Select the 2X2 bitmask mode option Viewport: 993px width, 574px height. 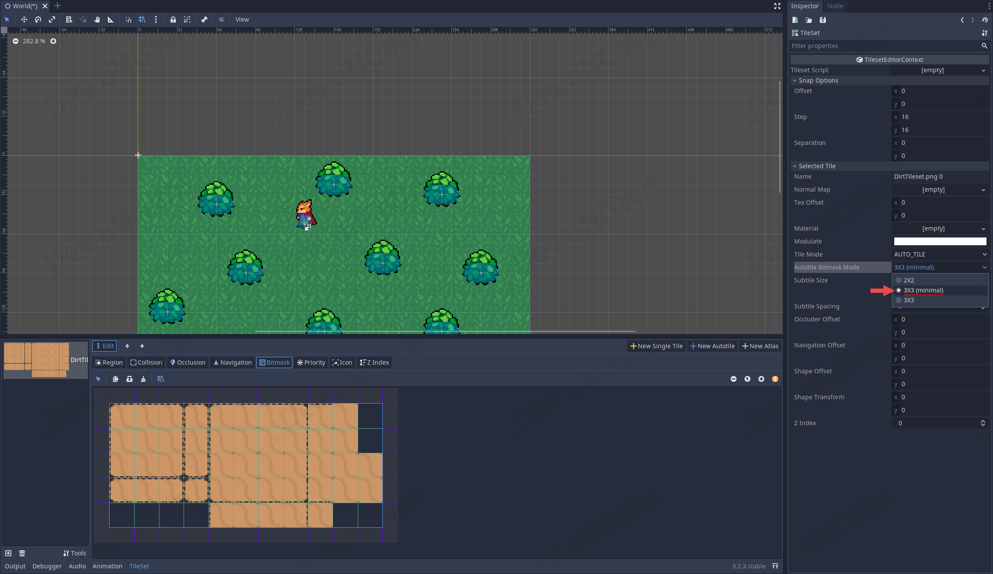[x=909, y=280]
